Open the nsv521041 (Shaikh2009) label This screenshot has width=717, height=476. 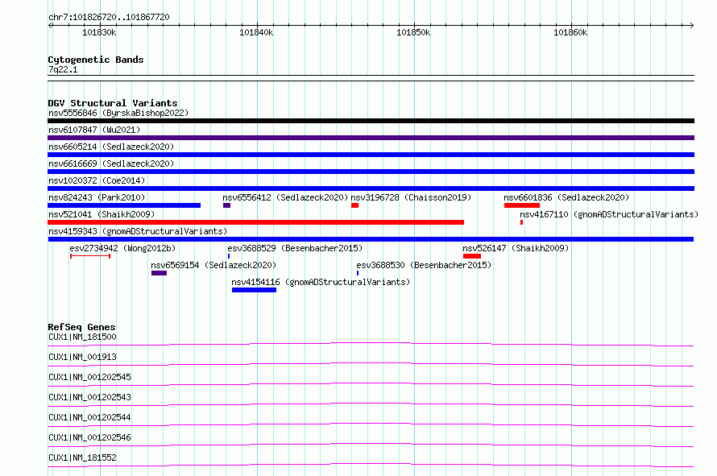(x=102, y=214)
